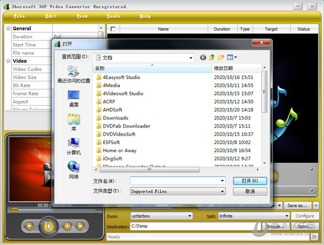Close the Open file dialog
The image size is (324, 245).
click(x=261, y=42)
